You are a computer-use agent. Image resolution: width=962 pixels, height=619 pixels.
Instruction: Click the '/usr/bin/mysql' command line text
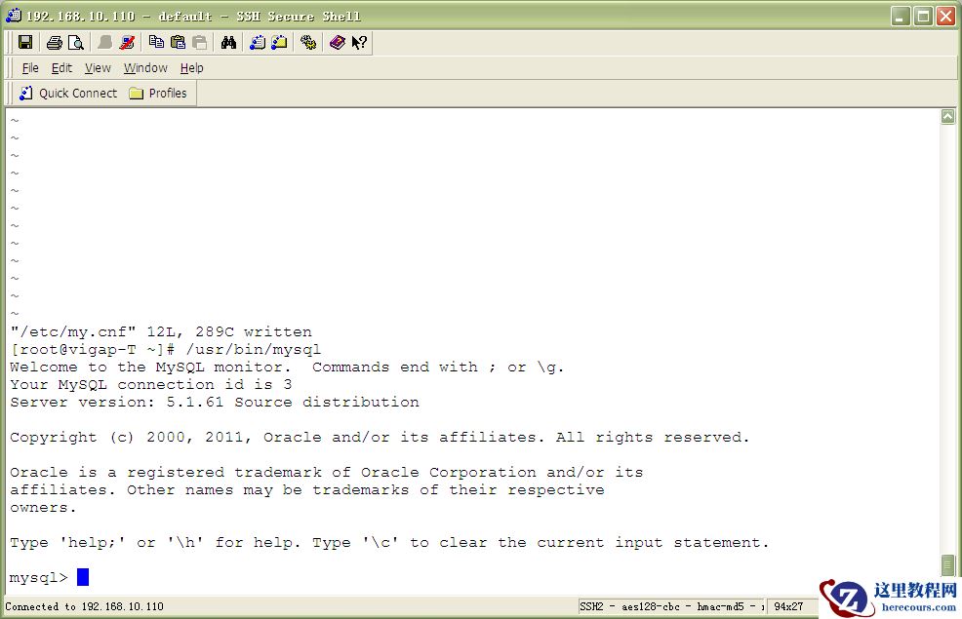tap(253, 349)
